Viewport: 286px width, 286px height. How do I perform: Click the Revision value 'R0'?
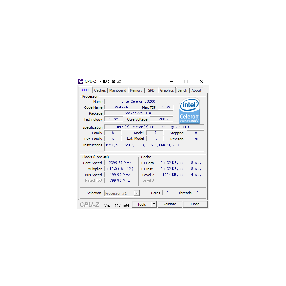[196, 139]
